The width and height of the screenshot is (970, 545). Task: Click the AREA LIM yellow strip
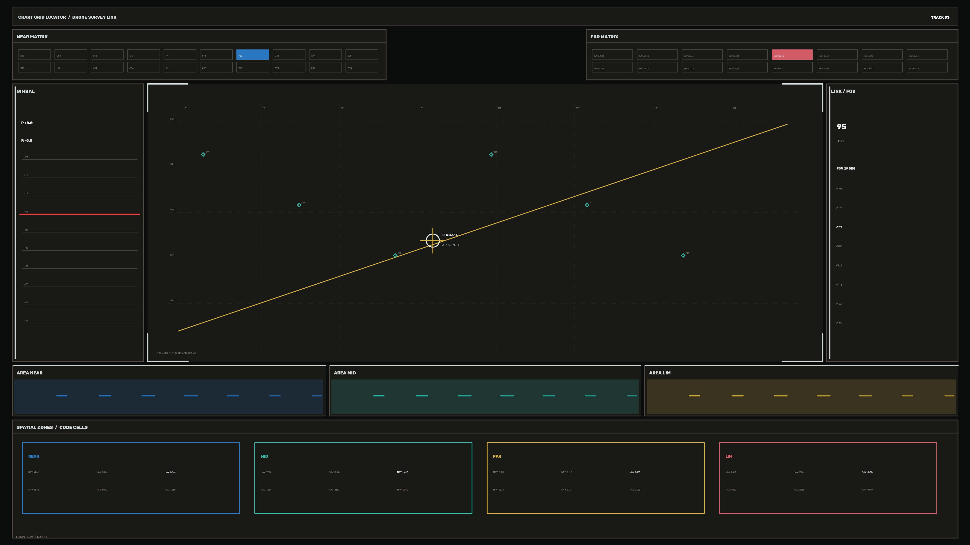(x=801, y=396)
